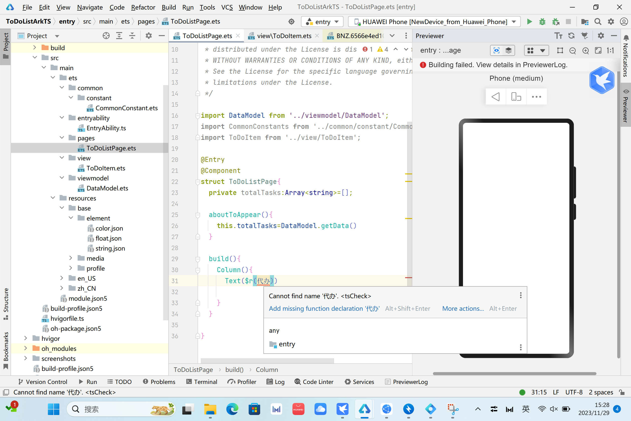Click red error stripe marker on line 31
Image resolution: width=631 pixels, height=421 pixels.
[x=408, y=278]
